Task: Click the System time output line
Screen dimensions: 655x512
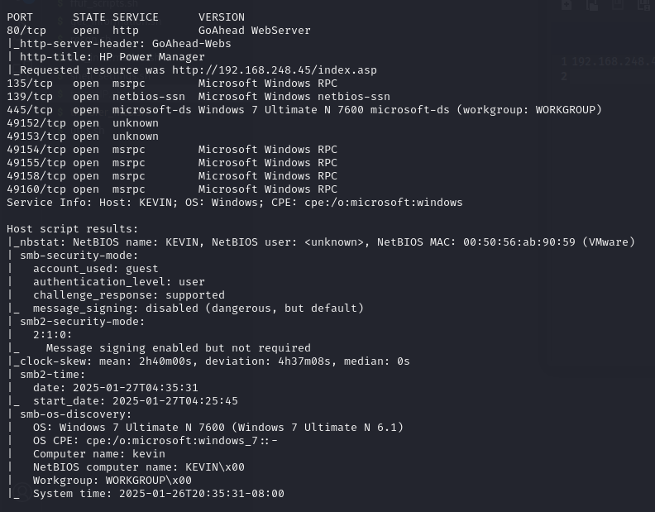Action: click(x=158, y=494)
